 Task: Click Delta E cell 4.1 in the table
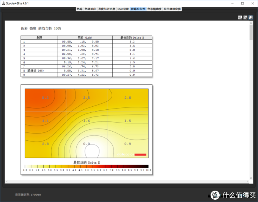point(132,54)
